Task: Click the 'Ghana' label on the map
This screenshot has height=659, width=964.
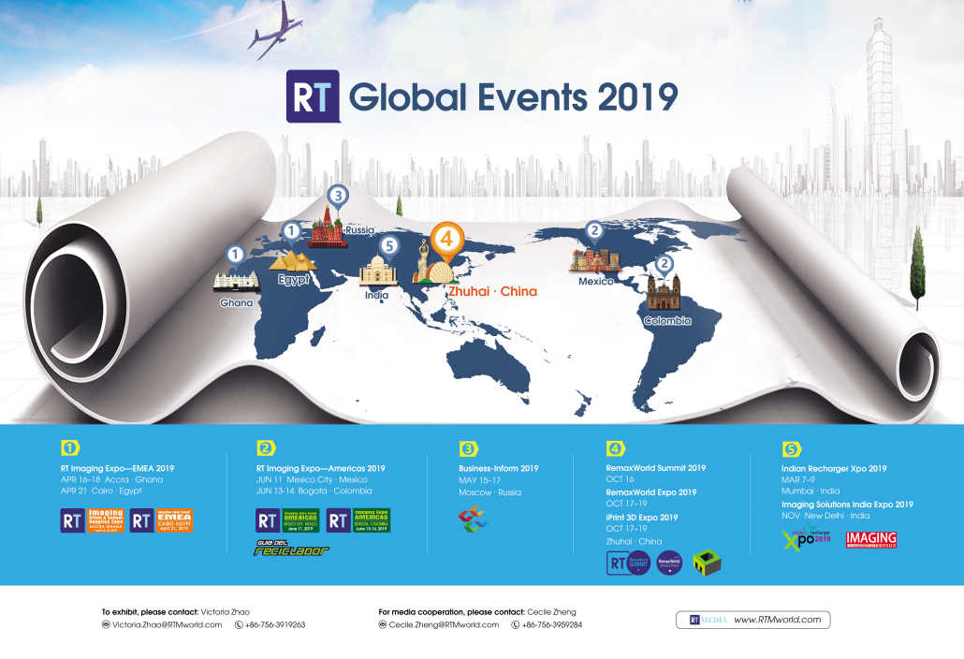Action: (237, 302)
